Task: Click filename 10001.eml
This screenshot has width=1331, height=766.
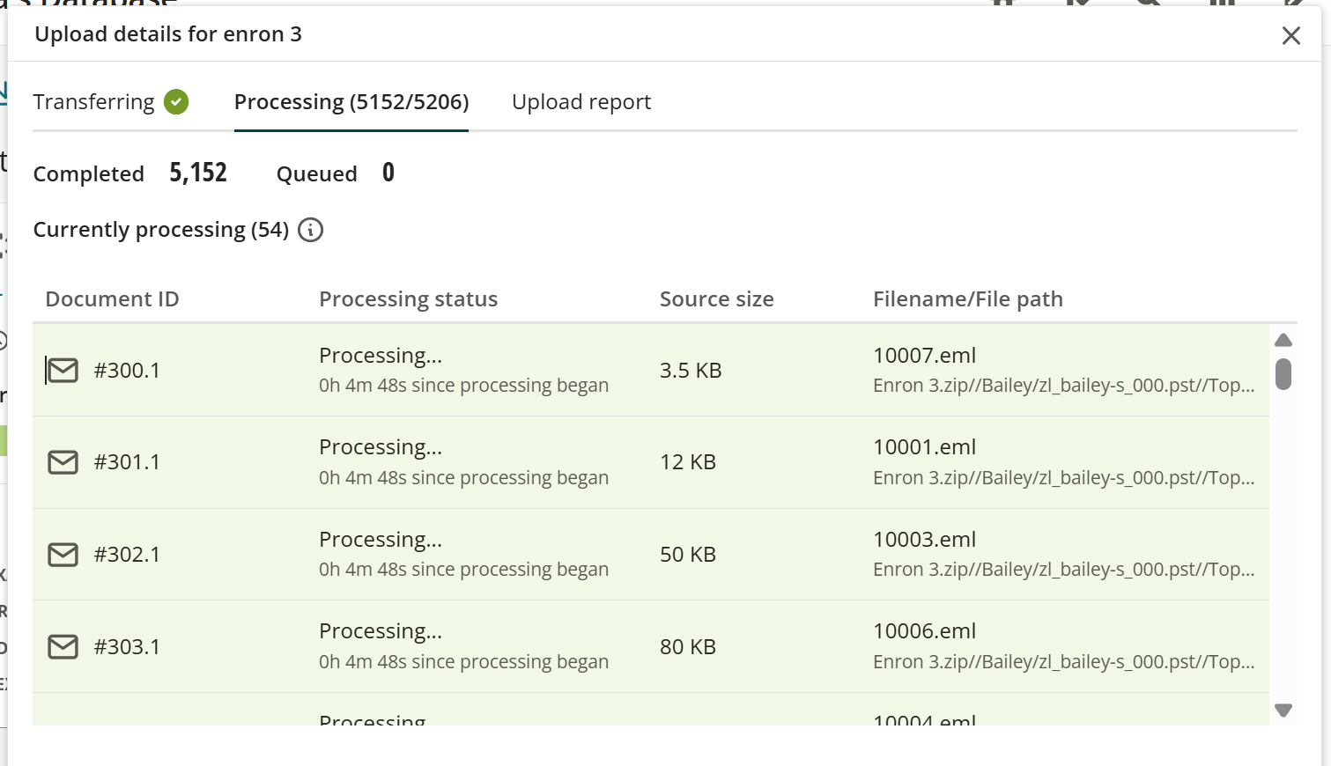Action: [x=924, y=447]
